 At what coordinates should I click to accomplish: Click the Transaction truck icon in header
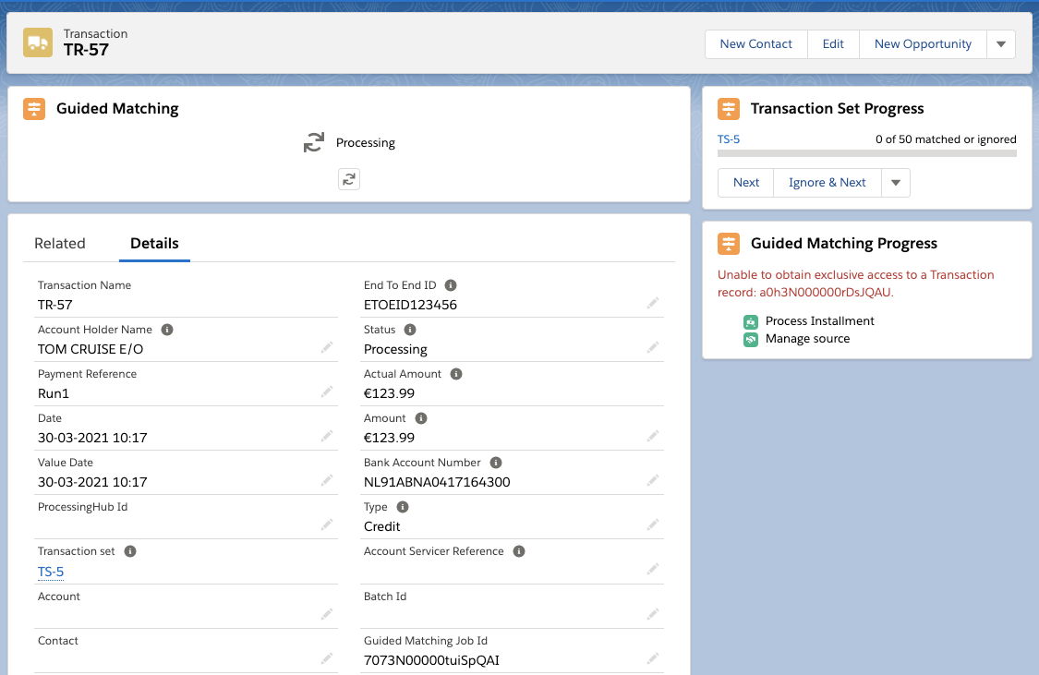pos(38,42)
